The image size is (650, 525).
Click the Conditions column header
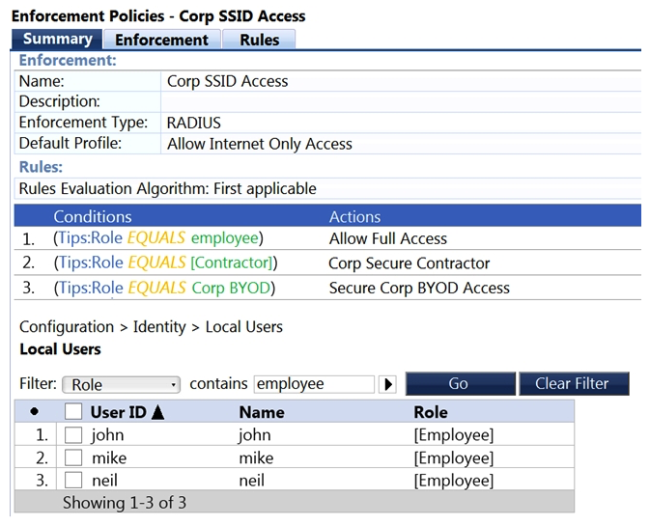[93, 216]
